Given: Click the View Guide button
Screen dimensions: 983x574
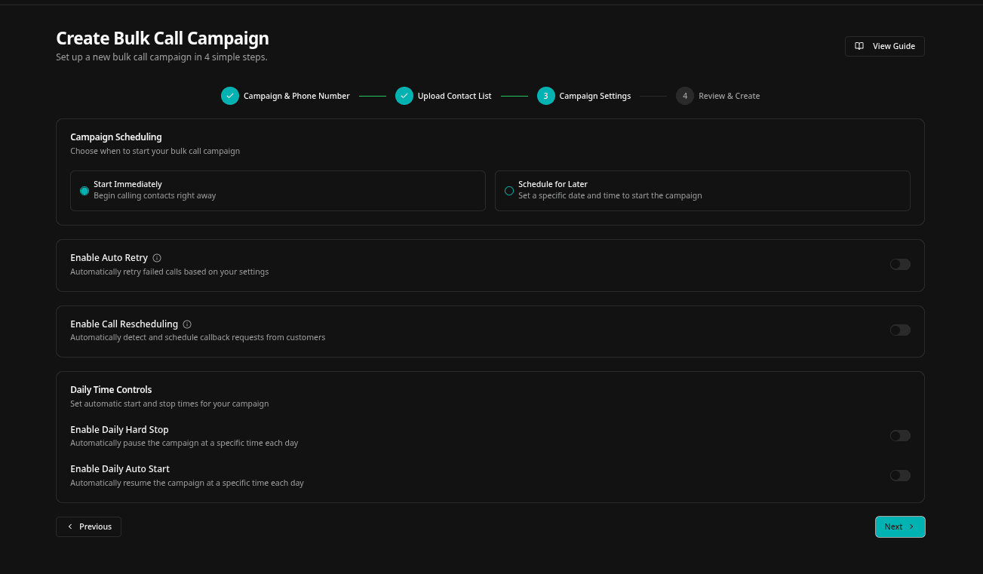Looking at the screenshot, I should pos(884,46).
